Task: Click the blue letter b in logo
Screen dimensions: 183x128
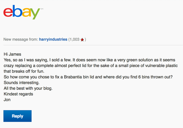Action: 17,11
